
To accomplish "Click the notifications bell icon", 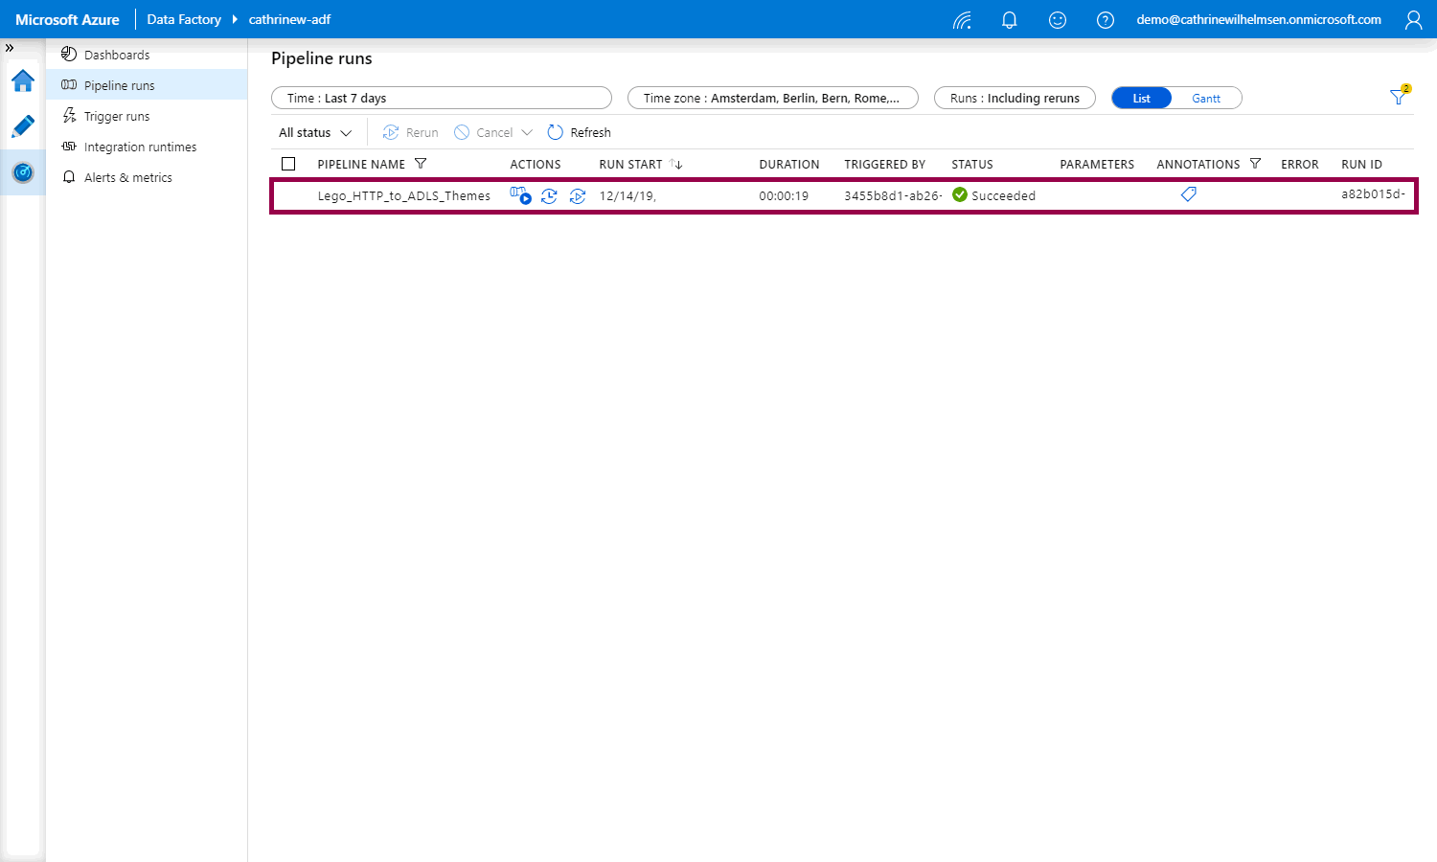I will [x=1009, y=20].
